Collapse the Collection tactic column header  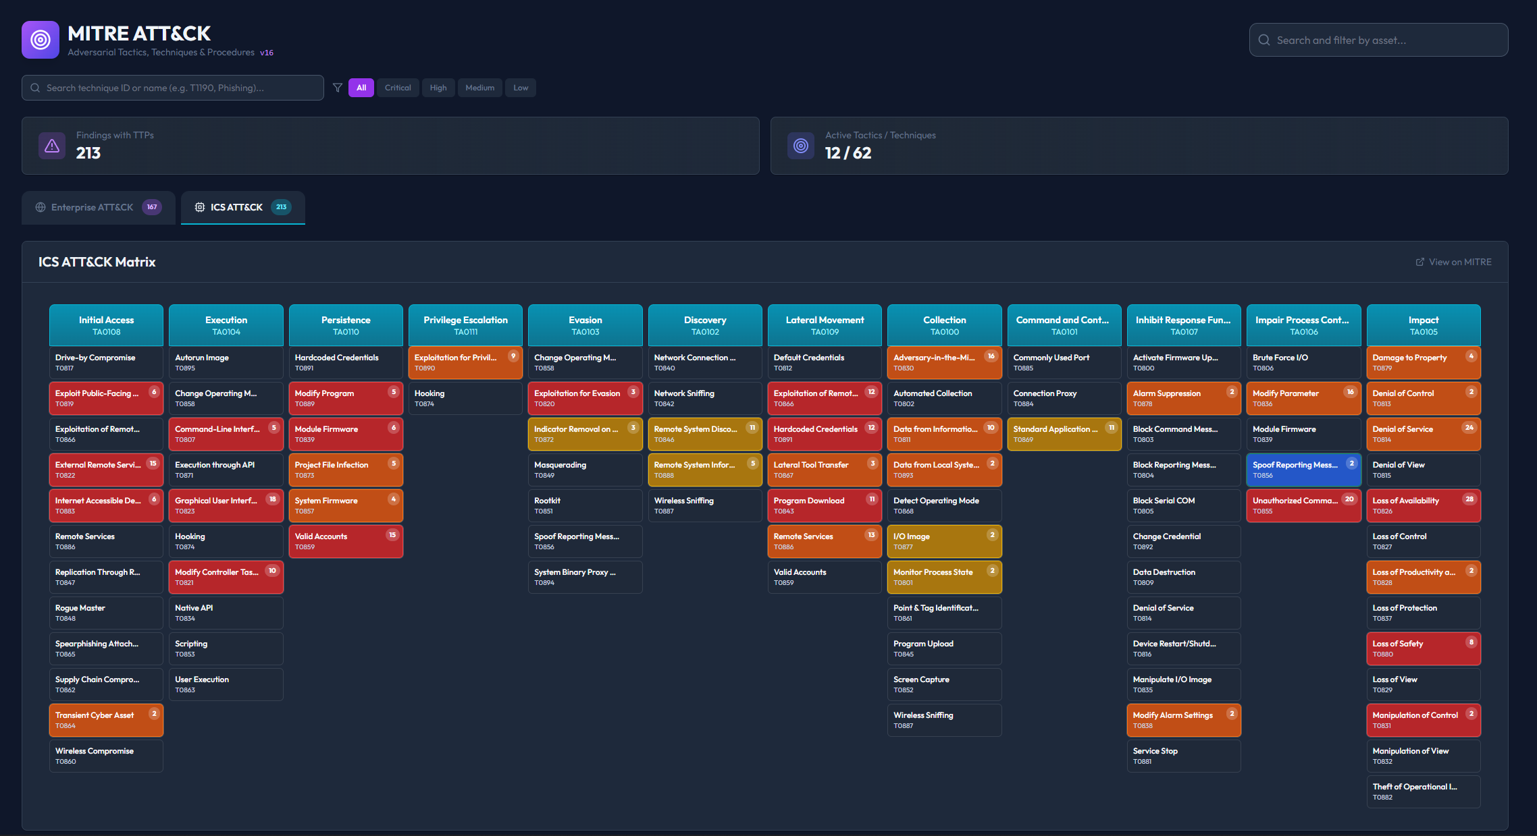(944, 325)
